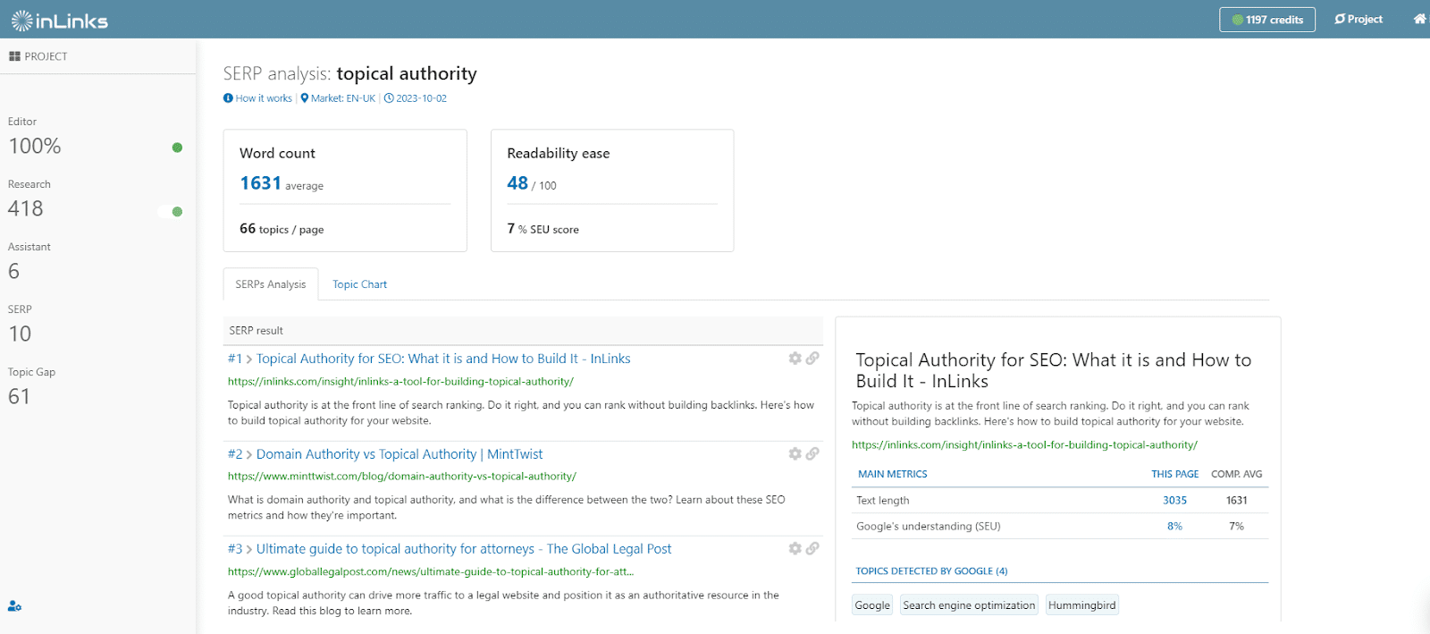The height and width of the screenshot is (634, 1430).
Task: Click the 7 % SEU score text
Action: (543, 229)
